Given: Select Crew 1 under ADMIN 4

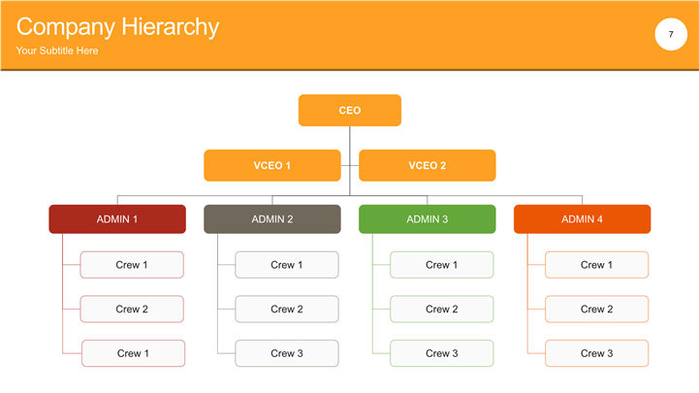Looking at the screenshot, I should [x=597, y=265].
